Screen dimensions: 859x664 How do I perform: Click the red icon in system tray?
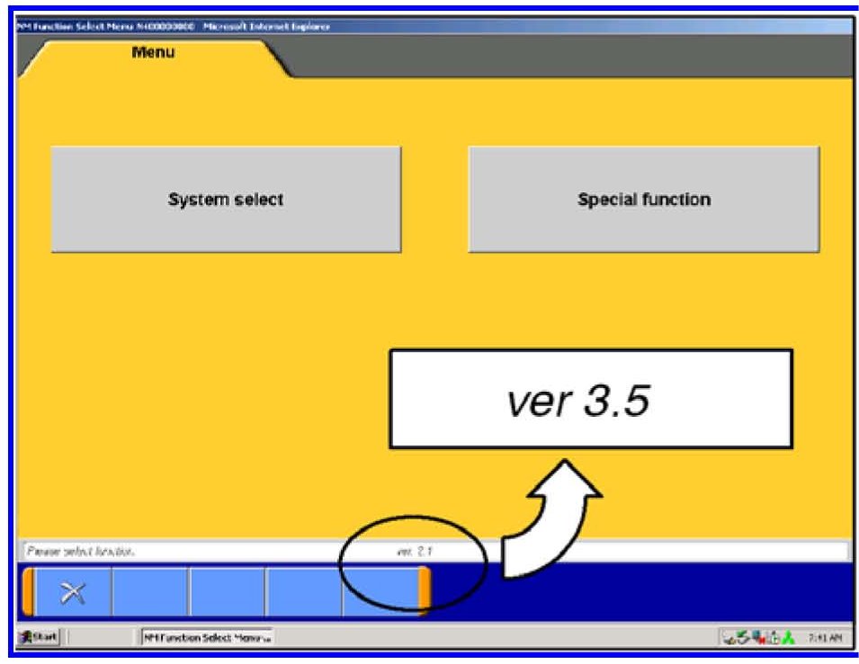click(x=760, y=638)
